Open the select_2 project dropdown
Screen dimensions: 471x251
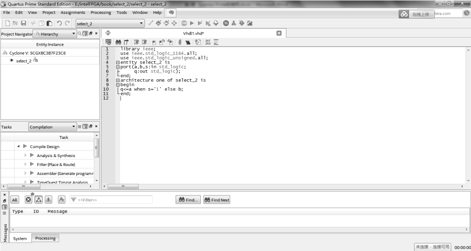click(110, 23)
